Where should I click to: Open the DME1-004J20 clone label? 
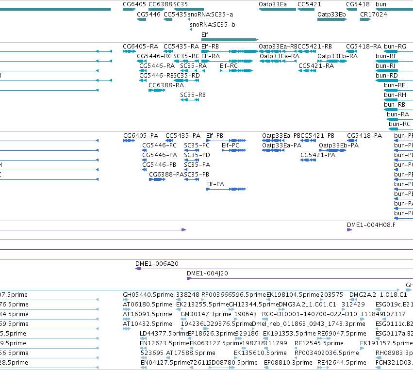[207, 273]
